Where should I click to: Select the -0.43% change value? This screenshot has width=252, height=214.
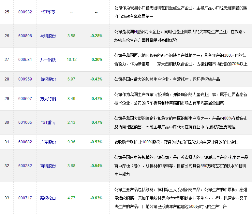pyautogui.click(x=96, y=79)
